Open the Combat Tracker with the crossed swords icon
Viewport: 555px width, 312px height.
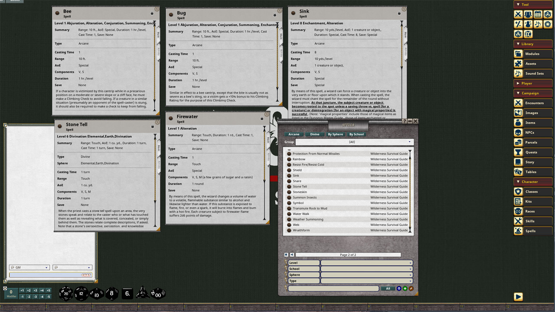click(518, 14)
